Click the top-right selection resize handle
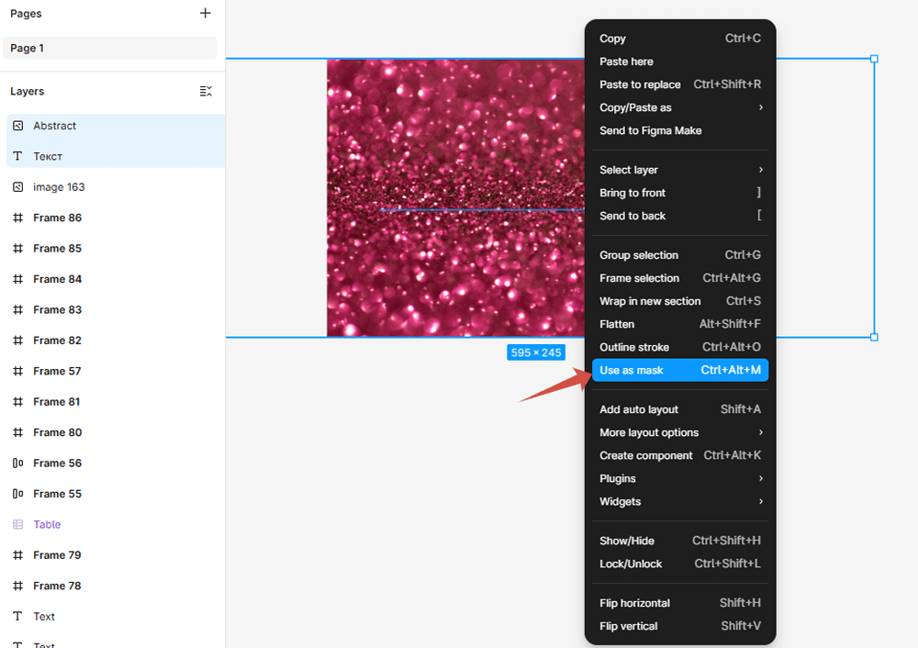The width and height of the screenshot is (918, 648). (874, 59)
